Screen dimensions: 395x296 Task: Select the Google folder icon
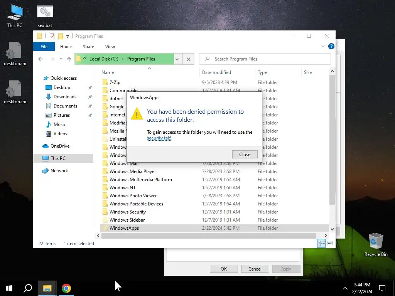pyautogui.click(x=105, y=106)
